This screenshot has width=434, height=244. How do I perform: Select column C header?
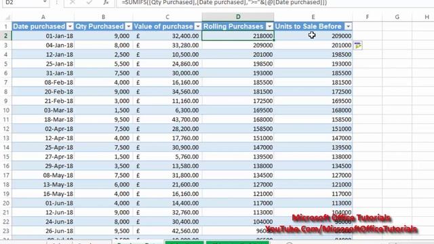click(x=167, y=17)
